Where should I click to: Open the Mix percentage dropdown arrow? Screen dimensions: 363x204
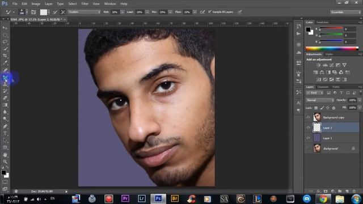(x=170, y=12)
